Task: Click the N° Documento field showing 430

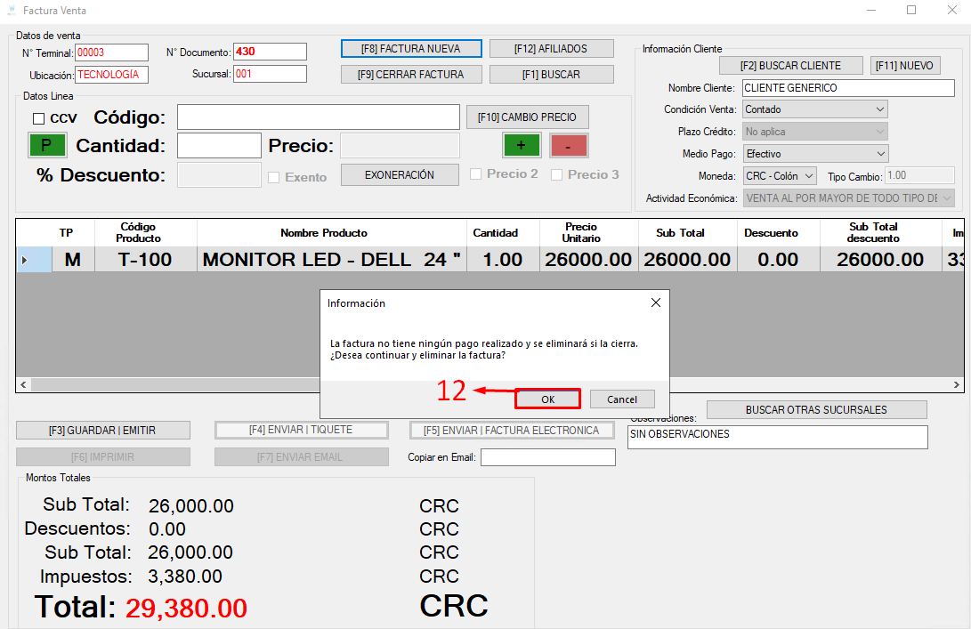Action: [x=270, y=52]
